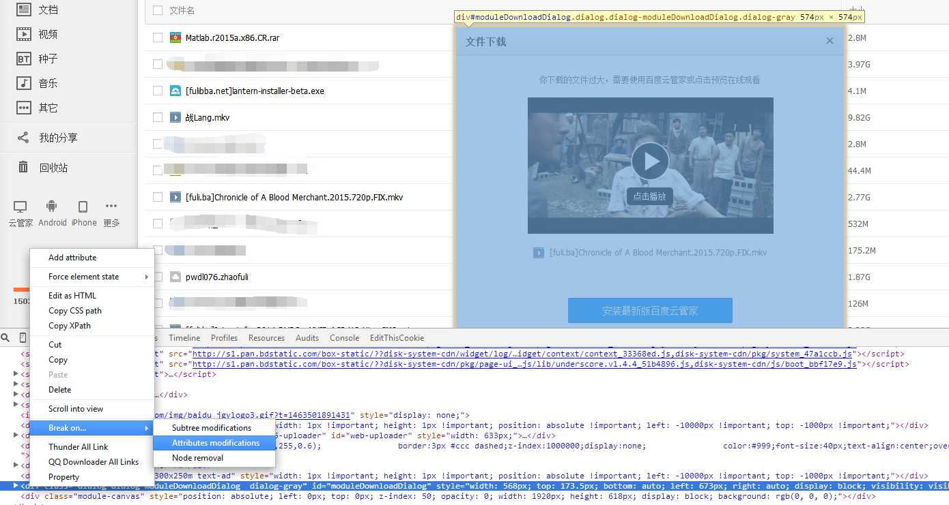Viewport: 949px width, 505px height.
Task: Close the 文件下载 download dialog
Action: tap(830, 41)
